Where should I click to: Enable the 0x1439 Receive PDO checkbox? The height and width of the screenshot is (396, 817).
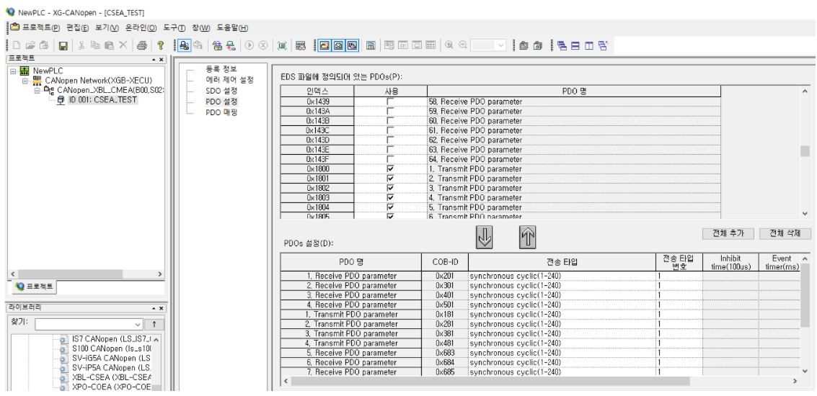(x=390, y=102)
